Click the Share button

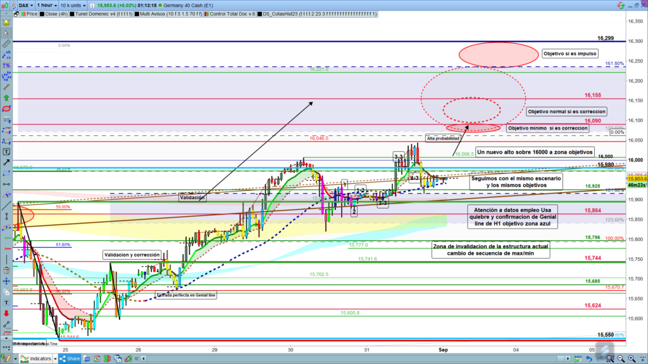(x=69, y=358)
